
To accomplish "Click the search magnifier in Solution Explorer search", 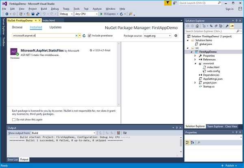I will [x=237, y=31].
